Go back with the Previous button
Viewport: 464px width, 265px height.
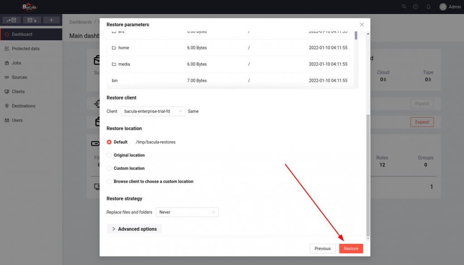click(x=323, y=249)
